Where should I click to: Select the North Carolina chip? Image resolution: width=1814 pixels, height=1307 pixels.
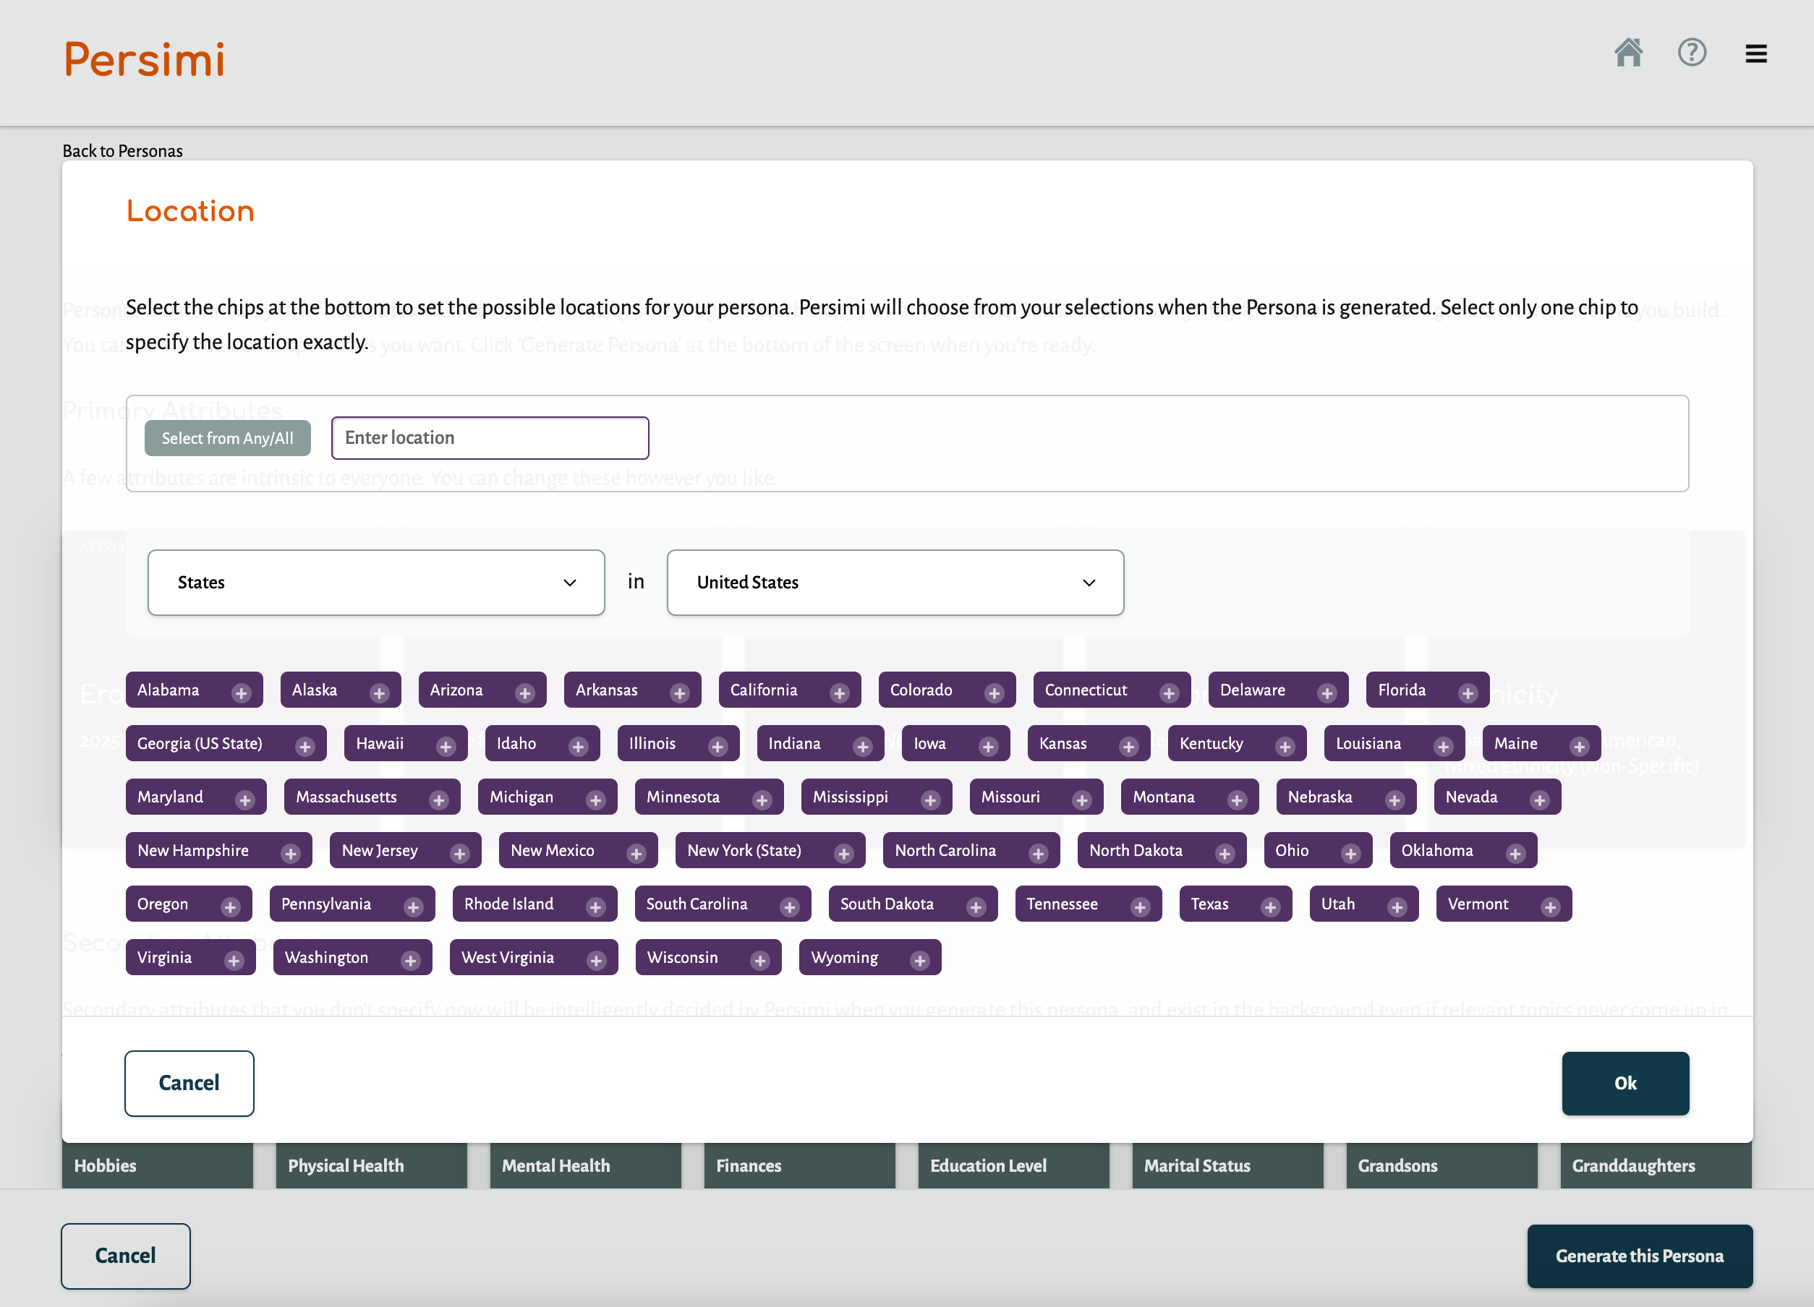pyautogui.click(x=971, y=851)
